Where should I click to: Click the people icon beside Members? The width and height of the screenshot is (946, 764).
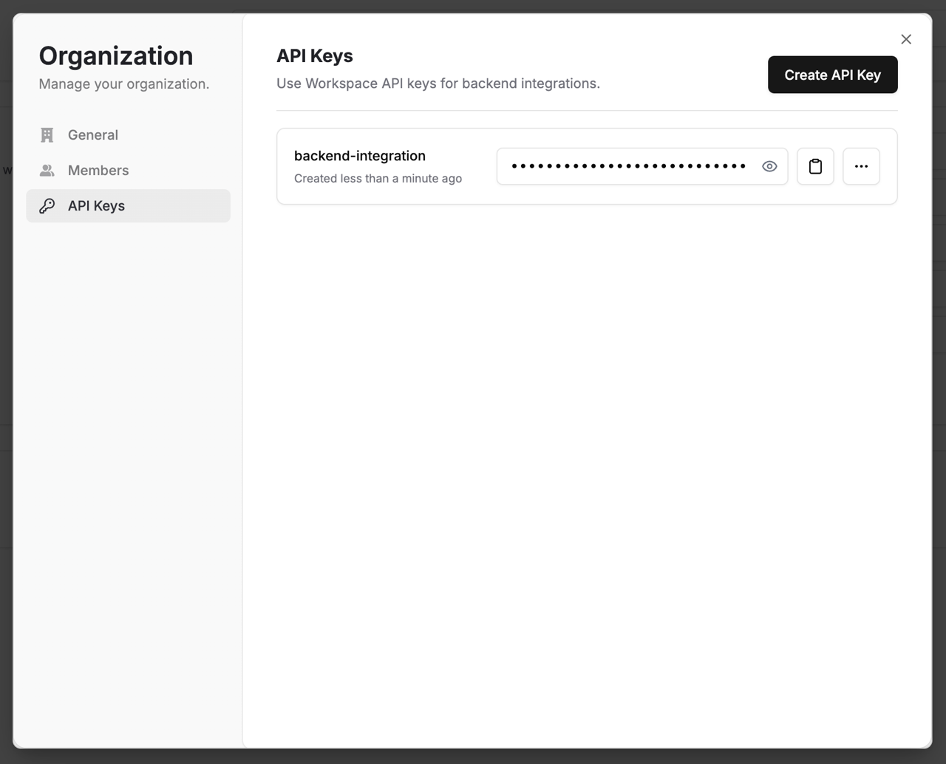[47, 170]
